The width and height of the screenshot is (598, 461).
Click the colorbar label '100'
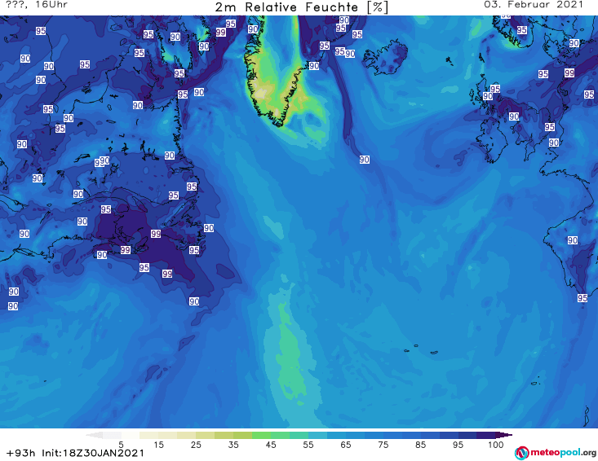(x=495, y=444)
